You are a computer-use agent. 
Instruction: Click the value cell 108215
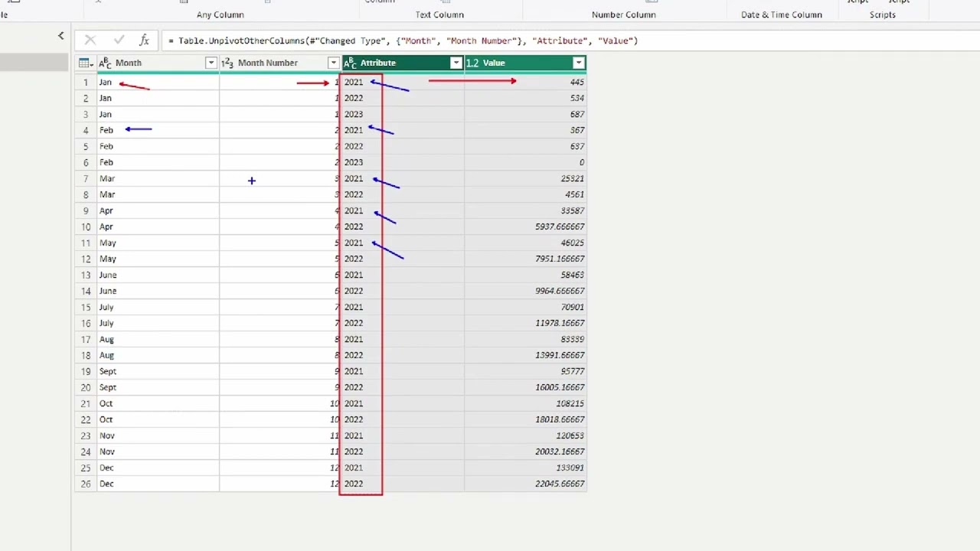pyautogui.click(x=525, y=403)
